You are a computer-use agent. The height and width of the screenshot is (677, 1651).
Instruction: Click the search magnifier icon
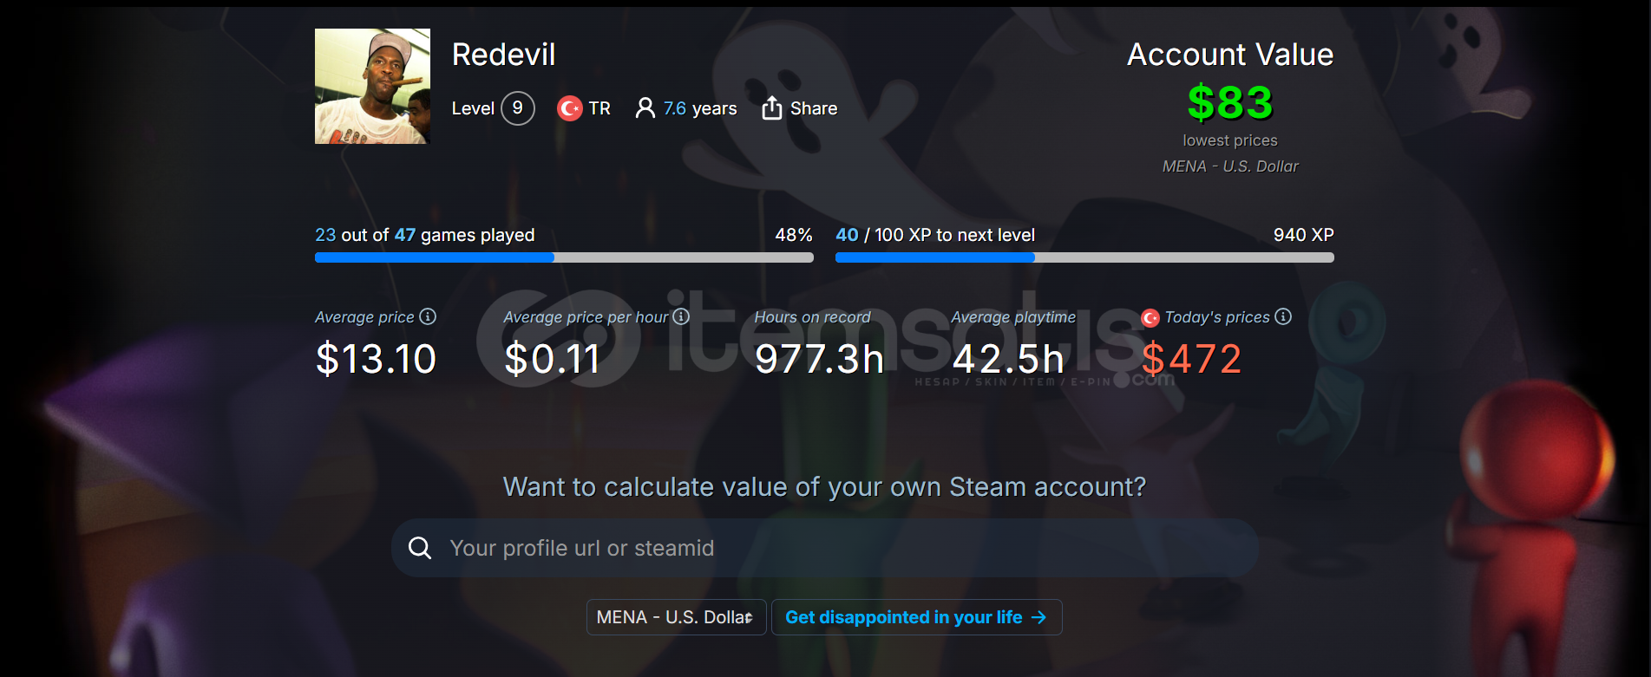(x=420, y=548)
